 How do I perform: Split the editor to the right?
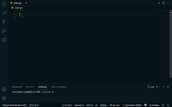click(x=164, y=3)
